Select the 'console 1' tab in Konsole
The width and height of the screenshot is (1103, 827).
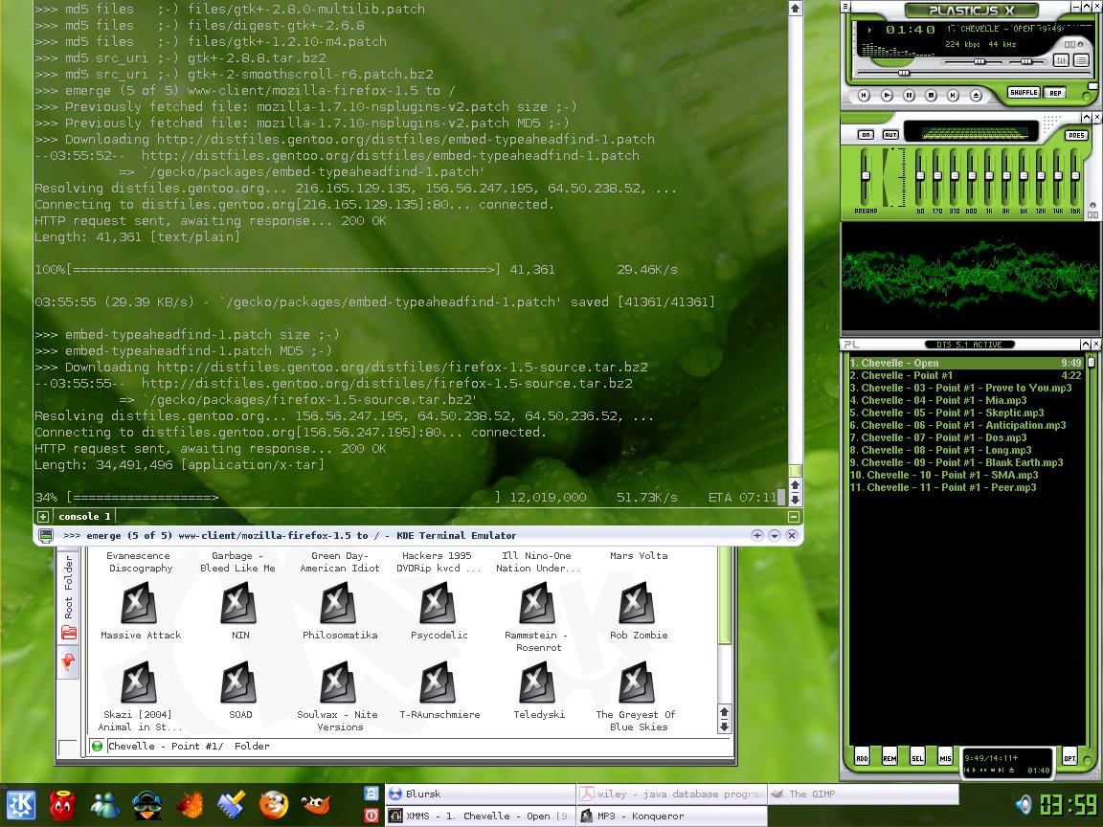[84, 516]
